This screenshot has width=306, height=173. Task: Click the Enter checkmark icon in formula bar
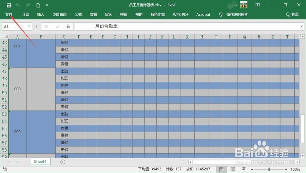click(x=58, y=26)
